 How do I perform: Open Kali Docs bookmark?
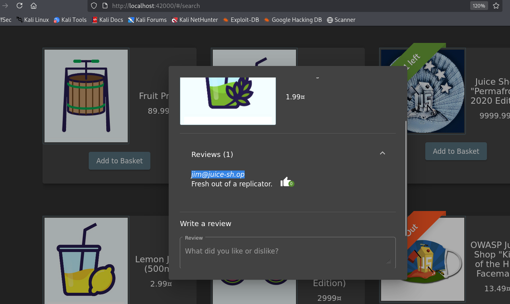107,20
